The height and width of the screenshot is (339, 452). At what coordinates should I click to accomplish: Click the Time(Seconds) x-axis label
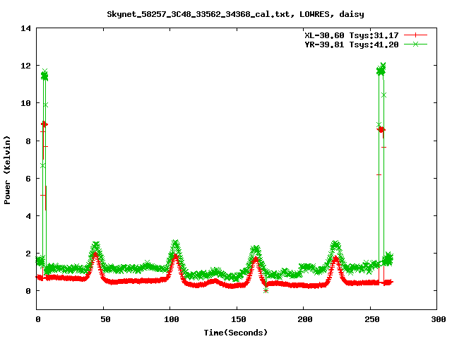point(237,332)
